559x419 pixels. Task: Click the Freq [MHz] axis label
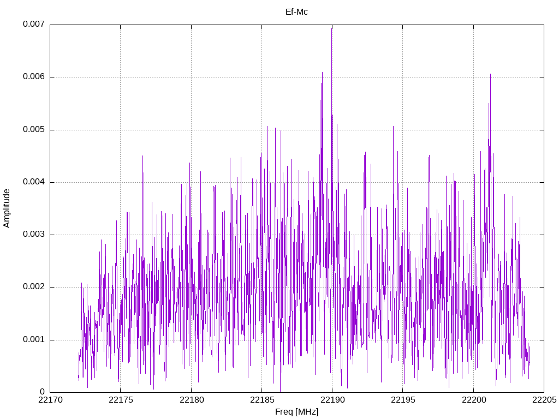(296, 412)
